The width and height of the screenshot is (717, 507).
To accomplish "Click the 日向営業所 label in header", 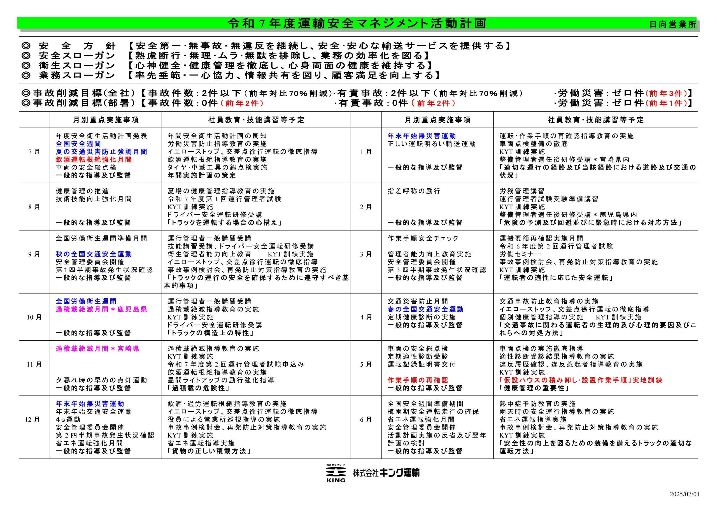I will [x=673, y=24].
